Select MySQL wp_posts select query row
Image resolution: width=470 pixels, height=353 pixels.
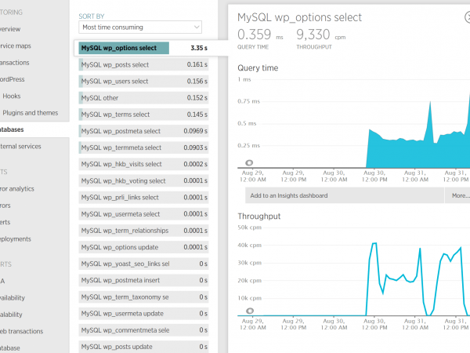pyautogui.click(x=144, y=64)
